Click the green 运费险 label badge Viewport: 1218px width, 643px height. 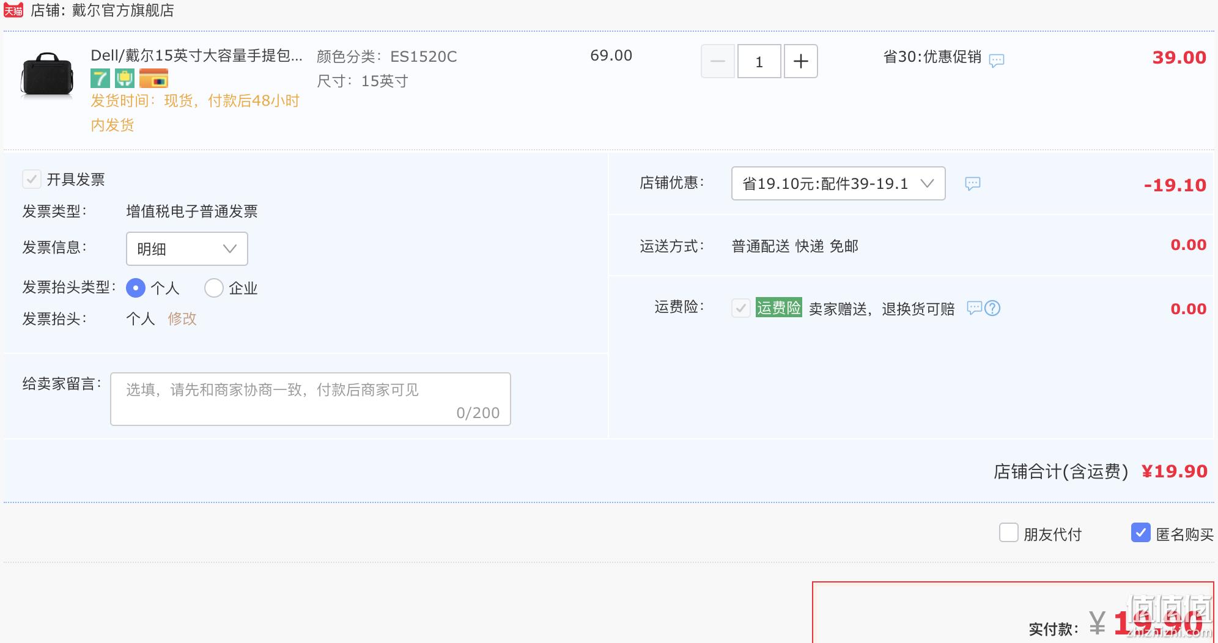779,307
